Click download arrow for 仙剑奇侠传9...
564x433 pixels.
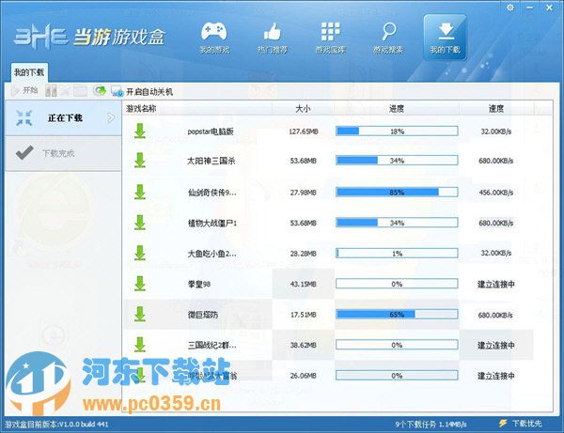tap(140, 193)
